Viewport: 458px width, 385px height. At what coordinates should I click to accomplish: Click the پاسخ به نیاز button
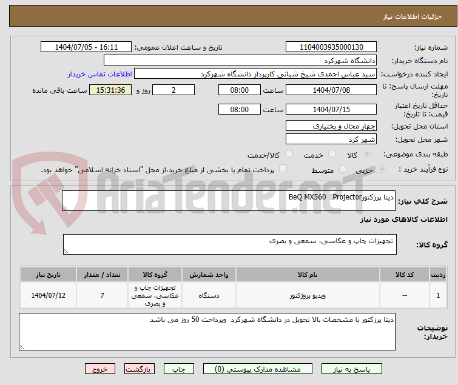352,369
